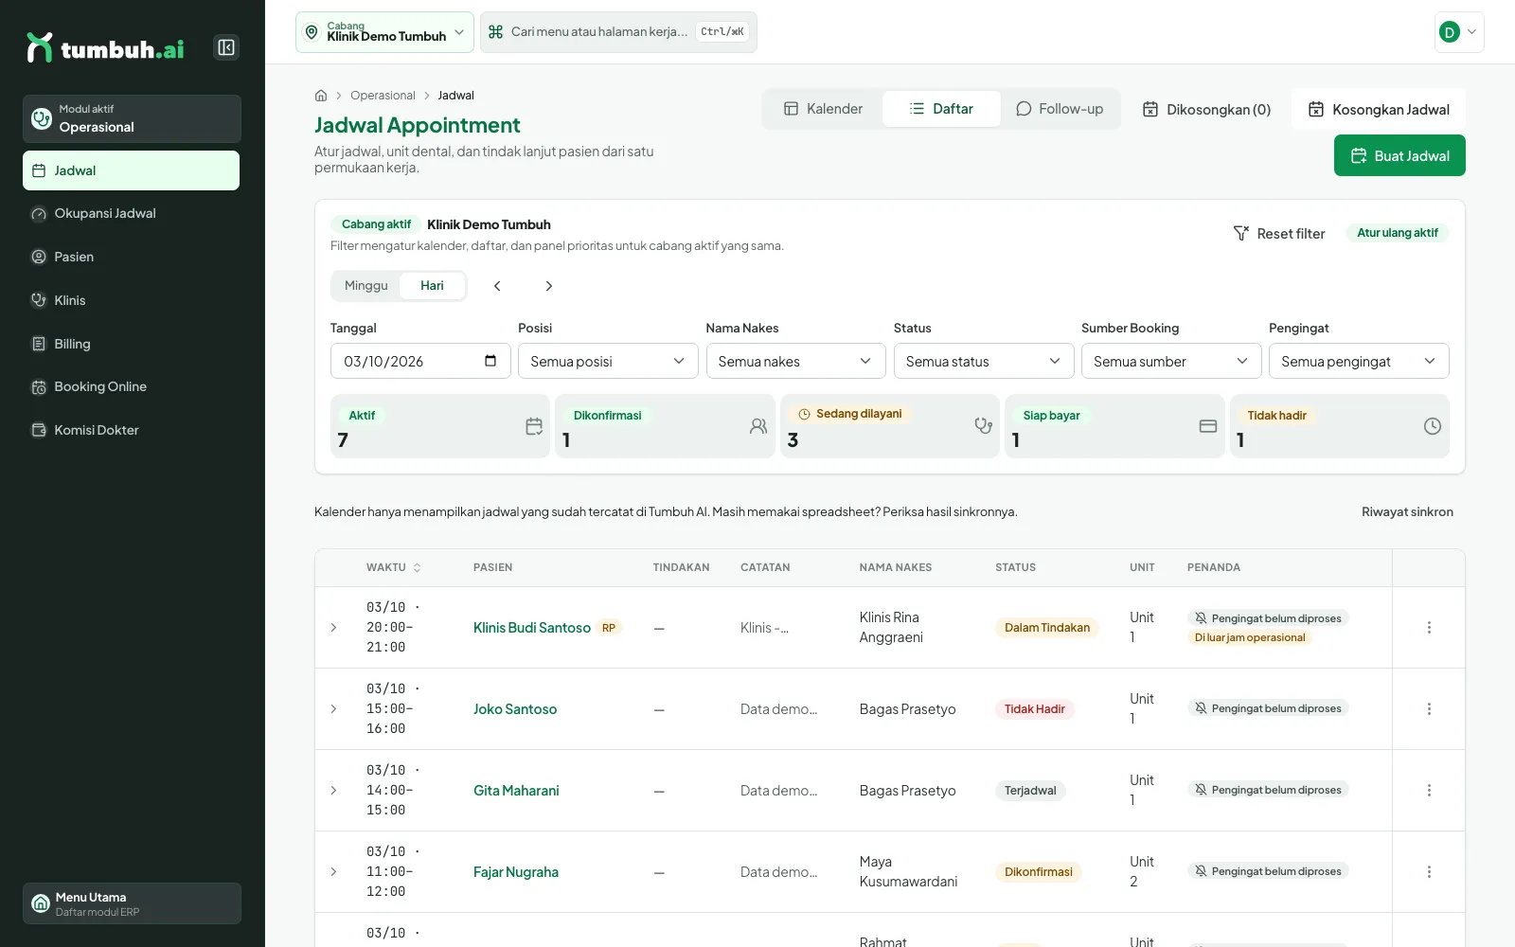Go to previous day arrow
Viewport: 1515px width, 947px height.
tap(497, 286)
